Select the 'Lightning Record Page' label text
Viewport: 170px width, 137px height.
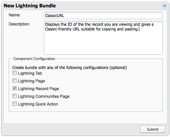[x=38, y=89]
